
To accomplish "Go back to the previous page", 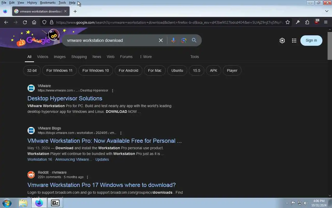I will [x=6, y=22].
